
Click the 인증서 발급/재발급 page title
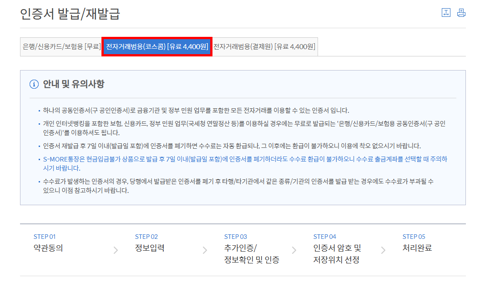[70, 14]
